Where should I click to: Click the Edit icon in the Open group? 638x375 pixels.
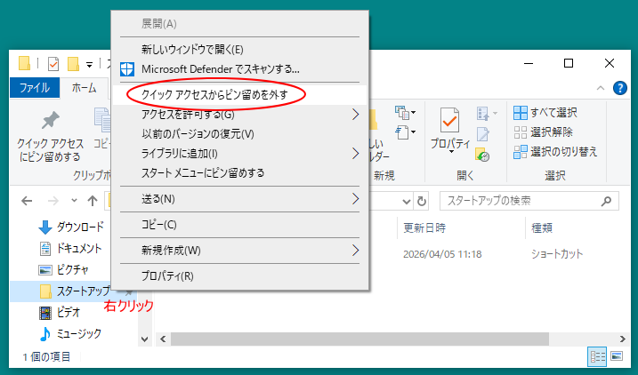tap(482, 134)
